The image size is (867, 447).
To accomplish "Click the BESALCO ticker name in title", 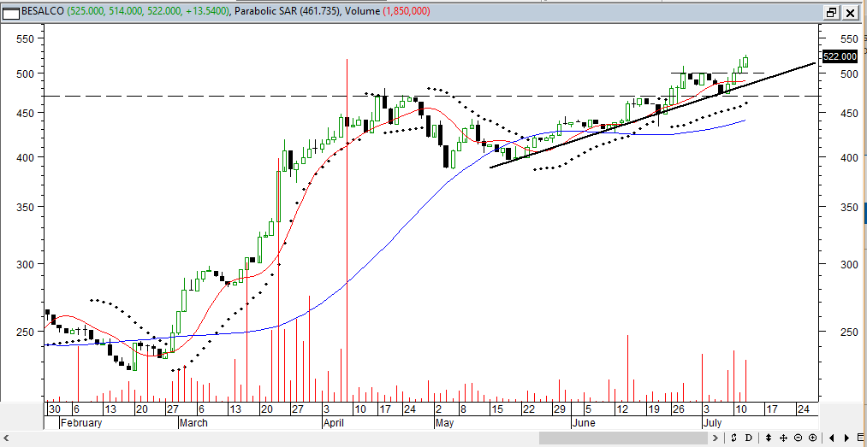I will pos(43,11).
